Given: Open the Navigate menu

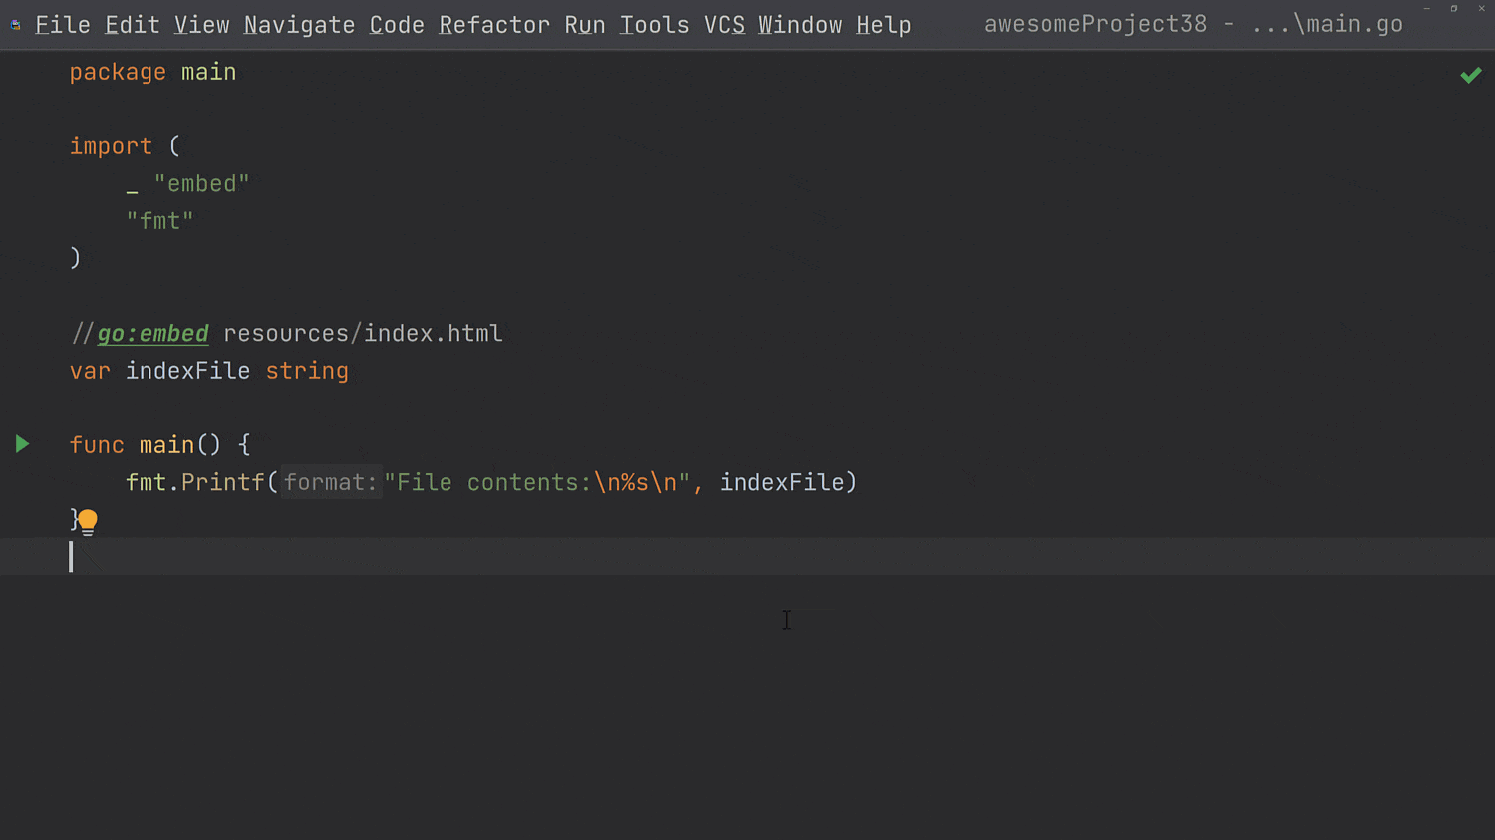Looking at the screenshot, I should point(299,24).
